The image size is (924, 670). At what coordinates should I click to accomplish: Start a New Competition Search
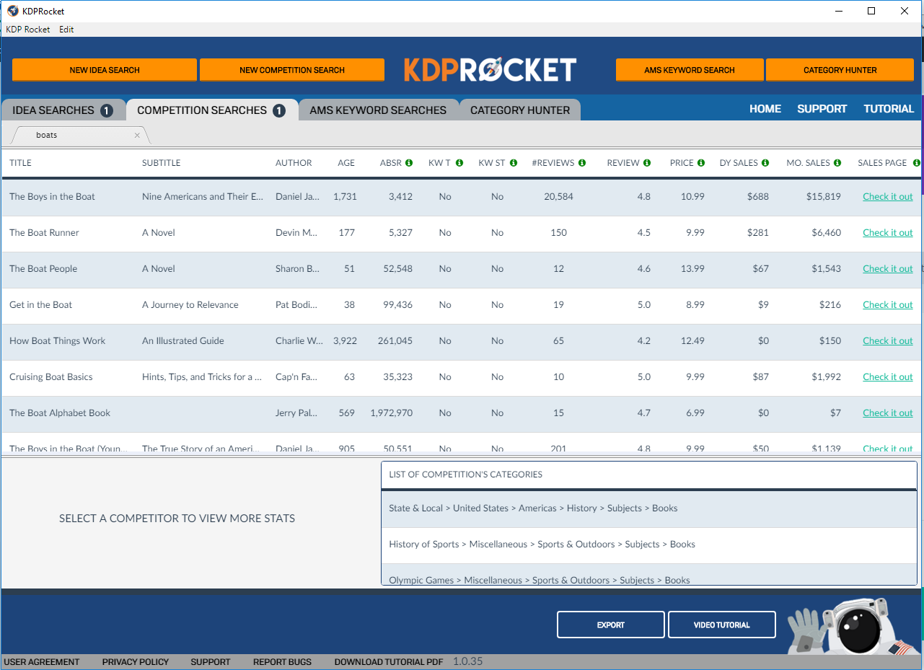tap(292, 70)
